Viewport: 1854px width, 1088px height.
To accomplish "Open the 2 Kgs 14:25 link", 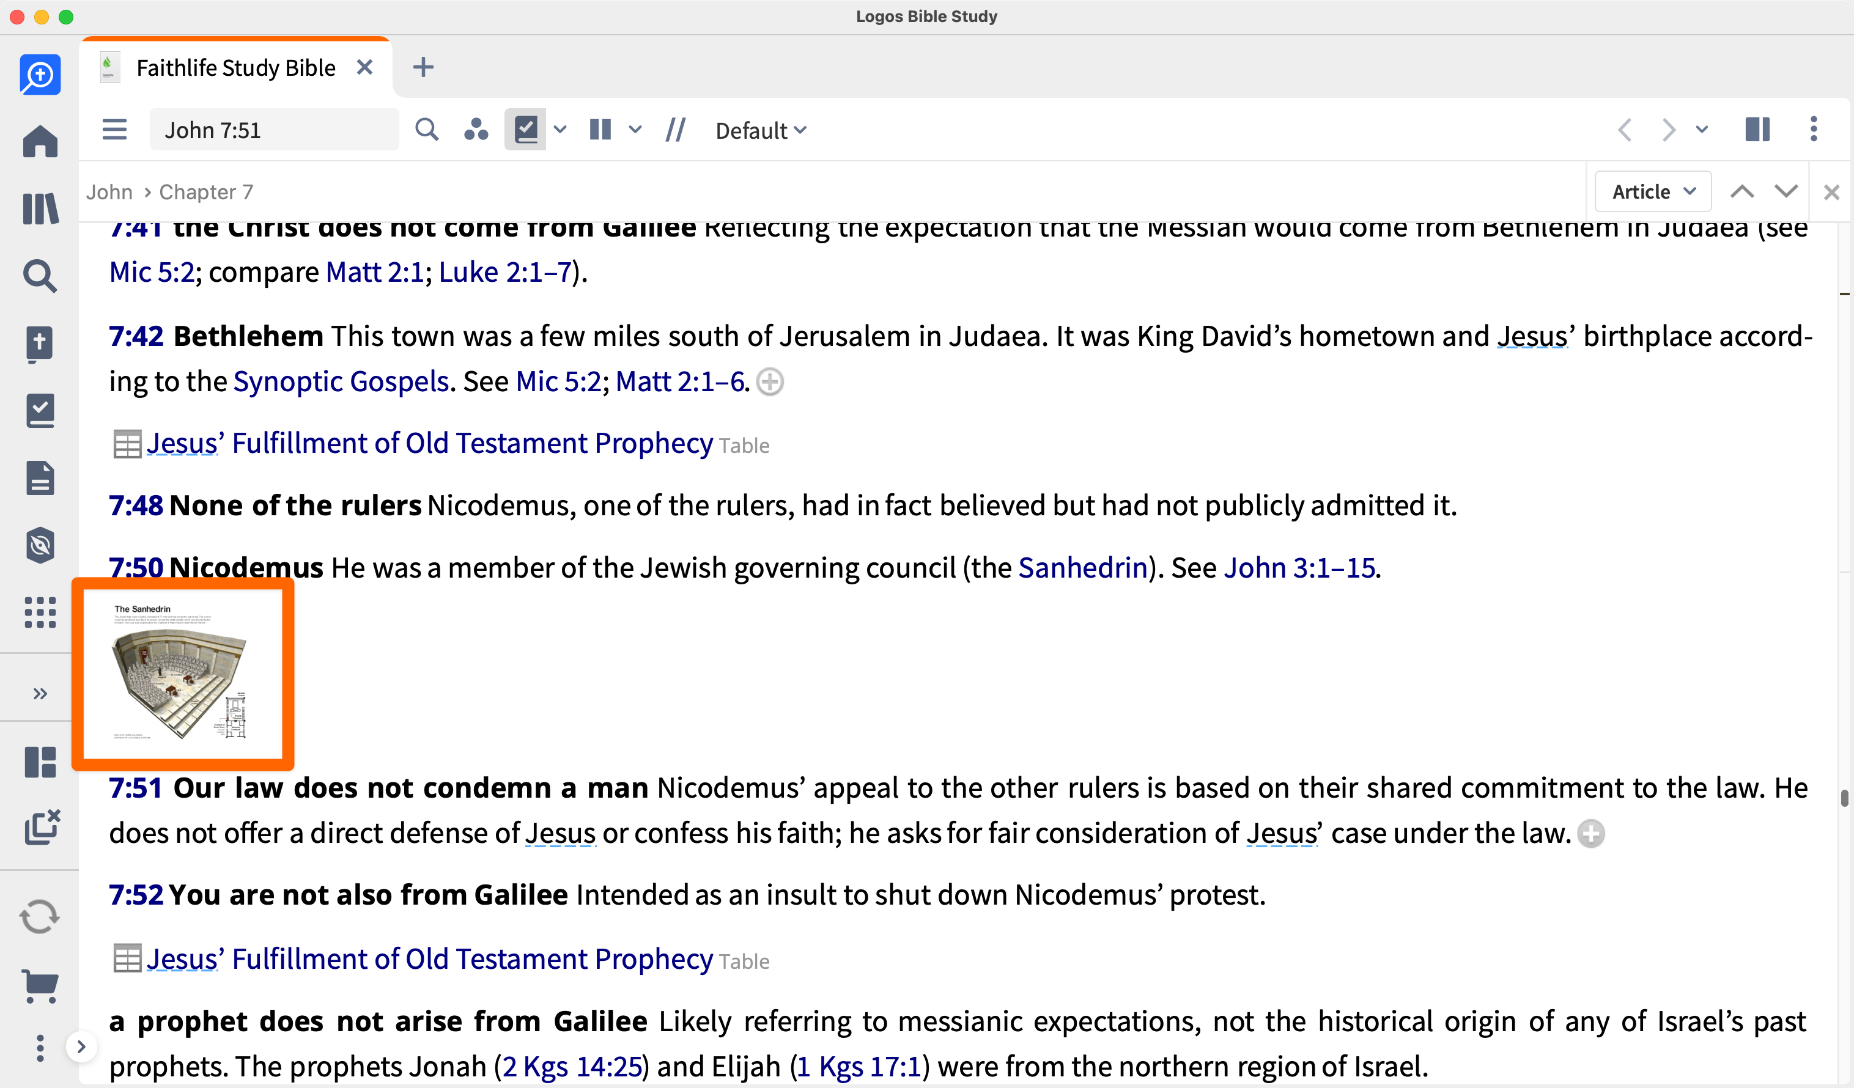I will point(572,1066).
